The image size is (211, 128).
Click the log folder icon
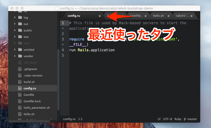click(x=20, y=17)
